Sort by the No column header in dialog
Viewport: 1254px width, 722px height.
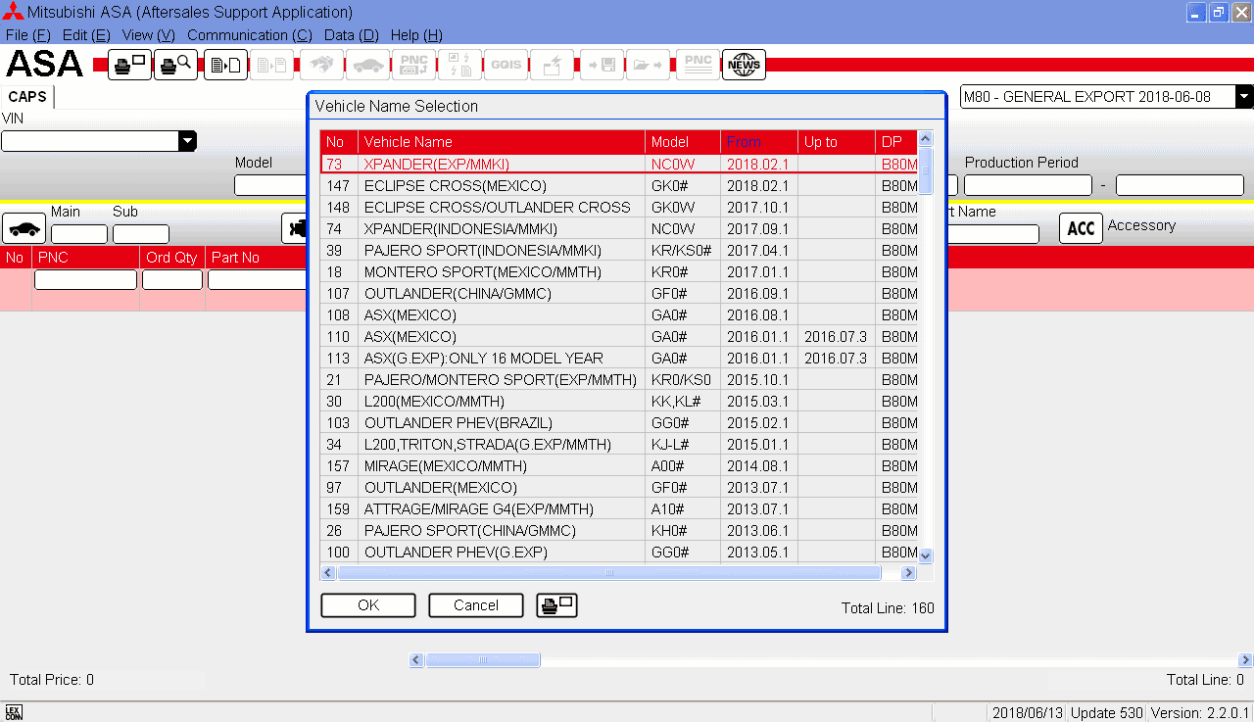coord(339,142)
